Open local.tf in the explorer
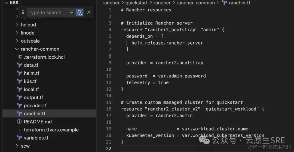This screenshot has height=152, width=294. click(x=31, y=89)
